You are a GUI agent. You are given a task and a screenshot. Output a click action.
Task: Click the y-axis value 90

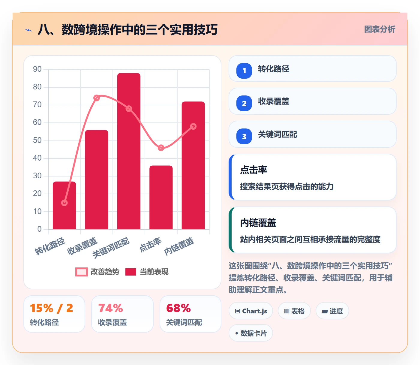(x=37, y=69)
